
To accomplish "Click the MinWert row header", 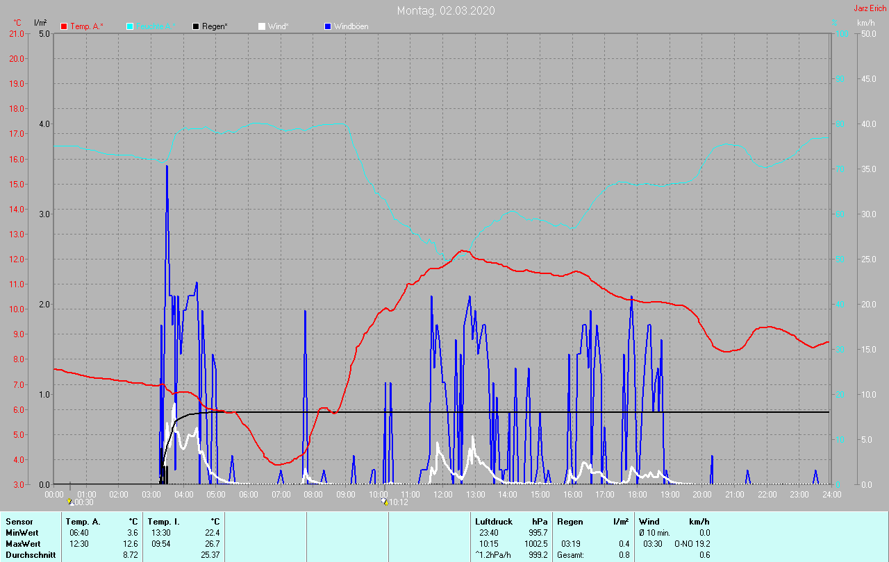I will coord(22,533).
